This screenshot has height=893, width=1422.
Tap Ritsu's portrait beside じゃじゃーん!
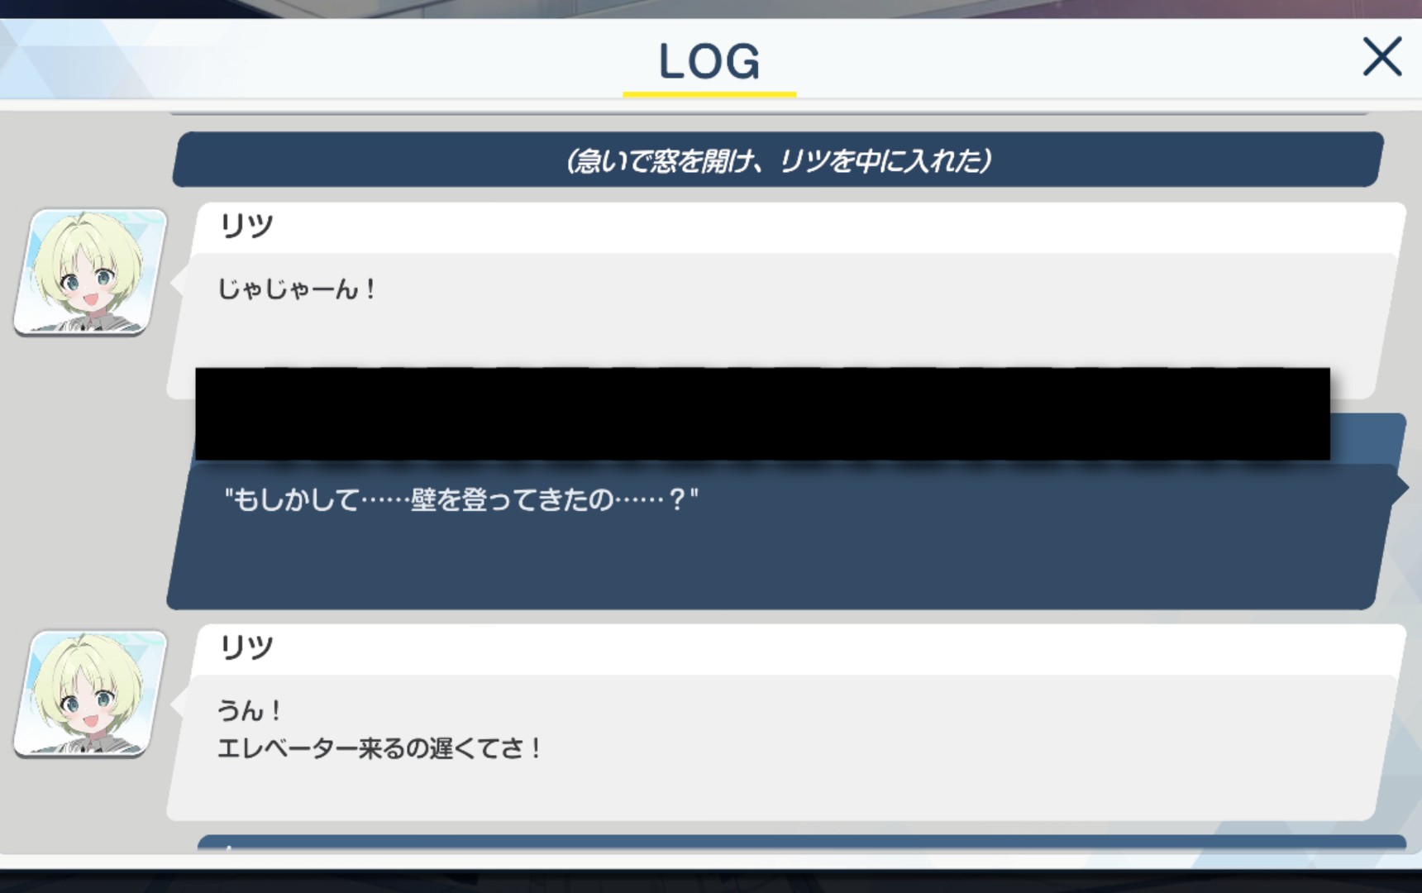coord(90,272)
